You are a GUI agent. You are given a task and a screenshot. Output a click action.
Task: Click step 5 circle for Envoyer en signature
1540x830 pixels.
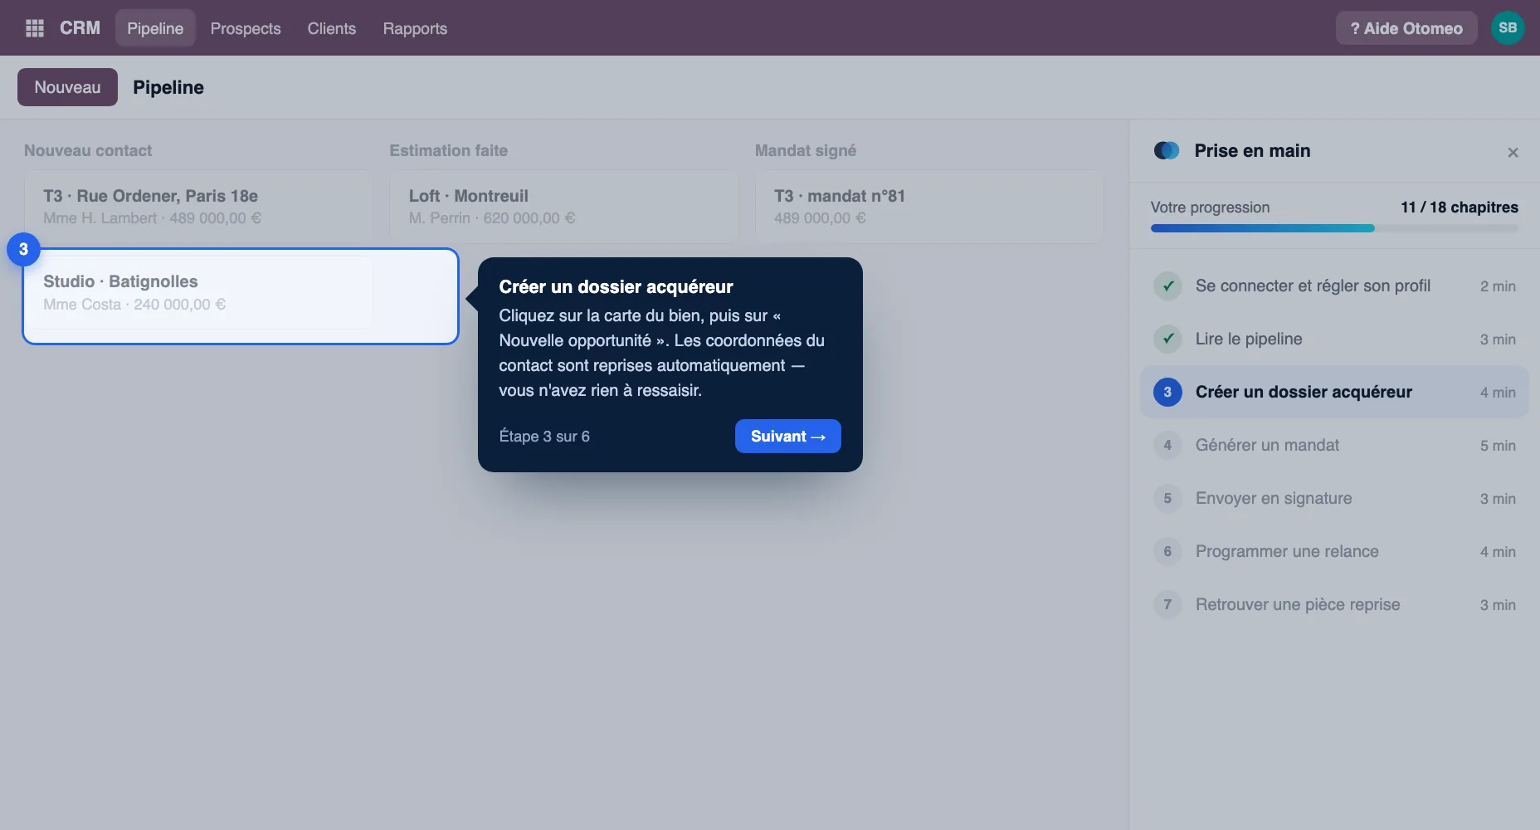click(1167, 499)
